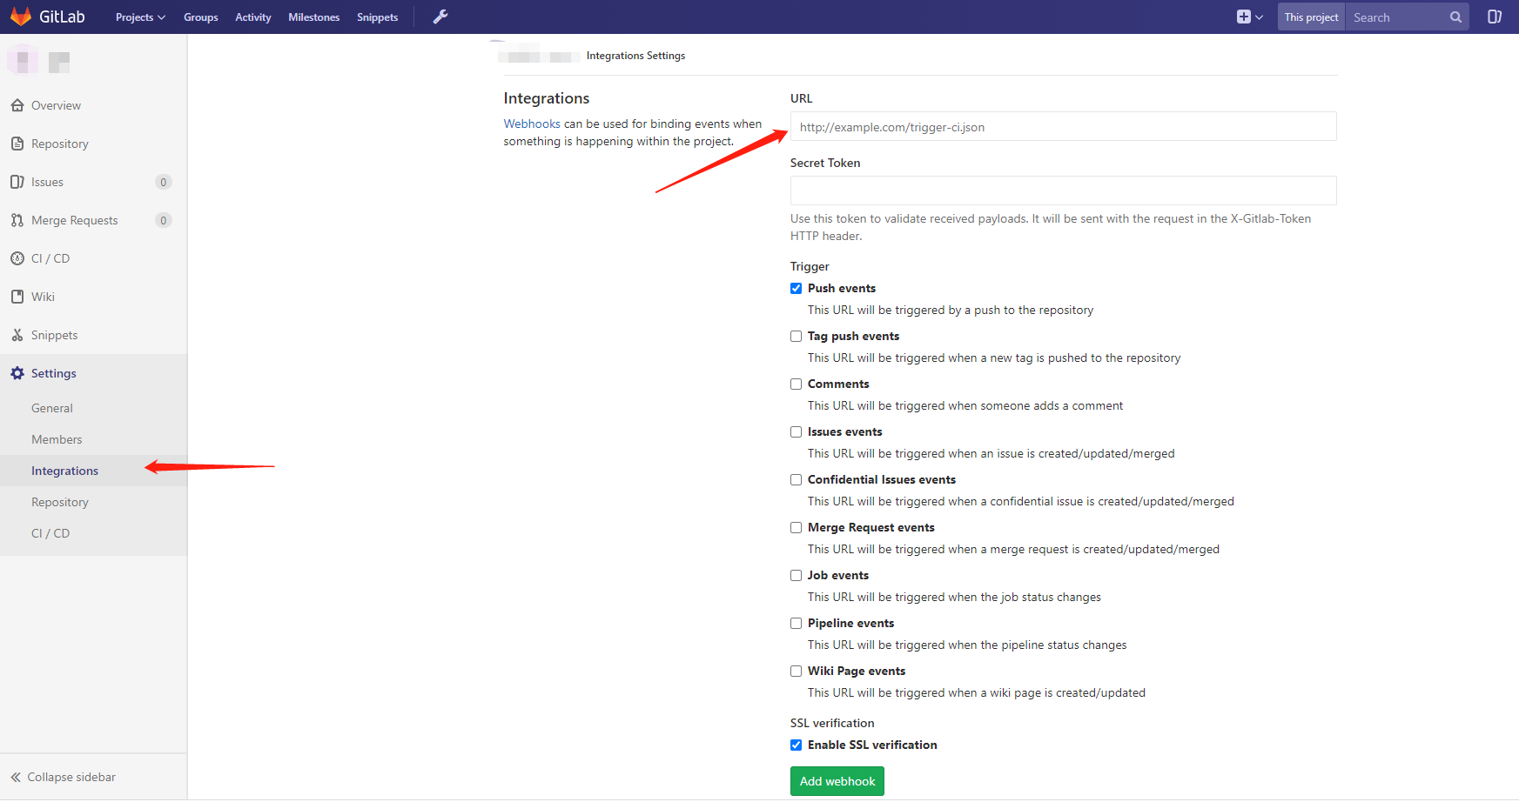Image resolution: width=1519 pixels, height=802 pixels.
Task: Follow the Webhooks documentation link
Action: click(532, 124)
